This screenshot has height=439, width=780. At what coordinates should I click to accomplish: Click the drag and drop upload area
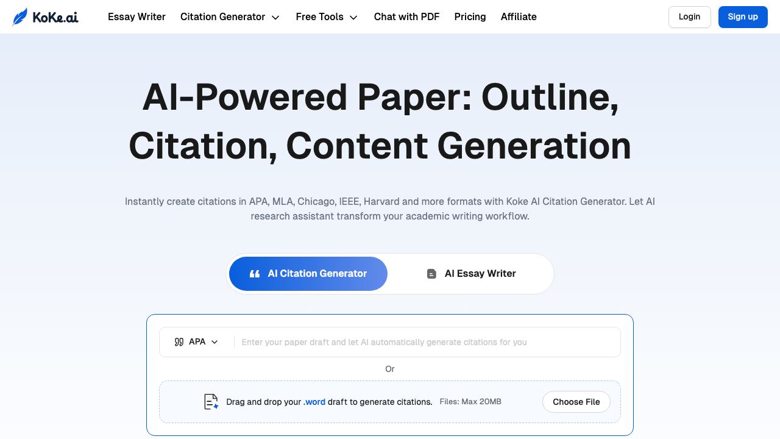[x=390, y=402]
